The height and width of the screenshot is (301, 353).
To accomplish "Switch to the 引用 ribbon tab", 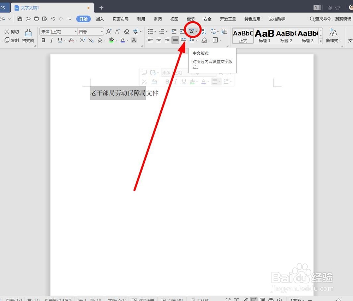I will pyautogui.click(x=141, y=19).
